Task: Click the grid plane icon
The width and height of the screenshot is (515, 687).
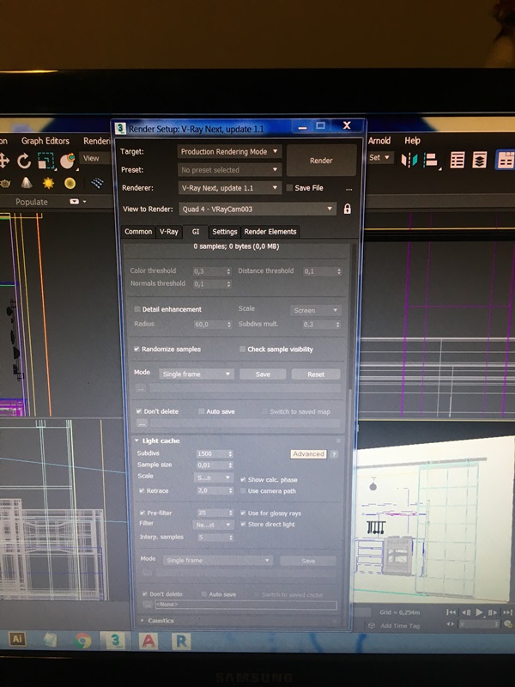Action: coord(97,183)
